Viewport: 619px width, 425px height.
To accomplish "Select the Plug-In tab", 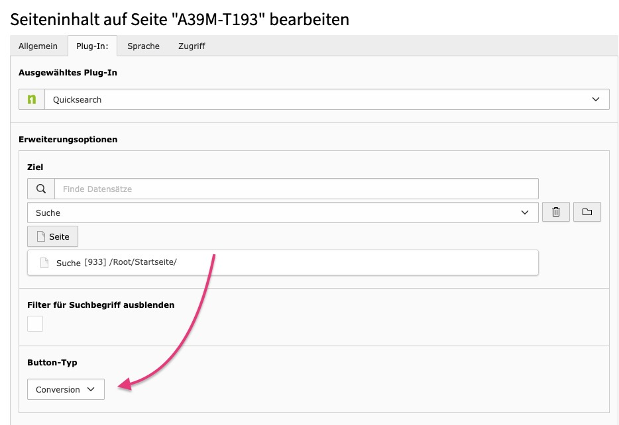I will [92, 46].
